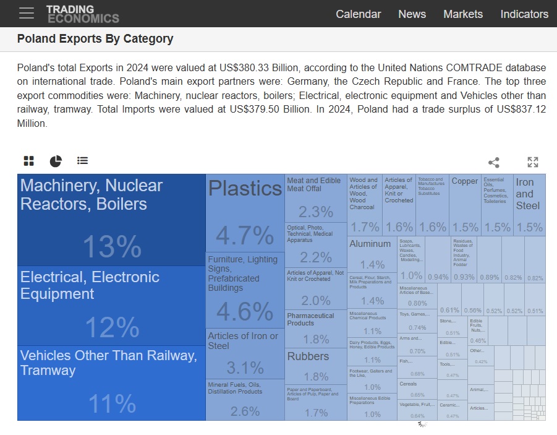
Task: Expand chart to fullscreen
Action: (x=532, y=162)
